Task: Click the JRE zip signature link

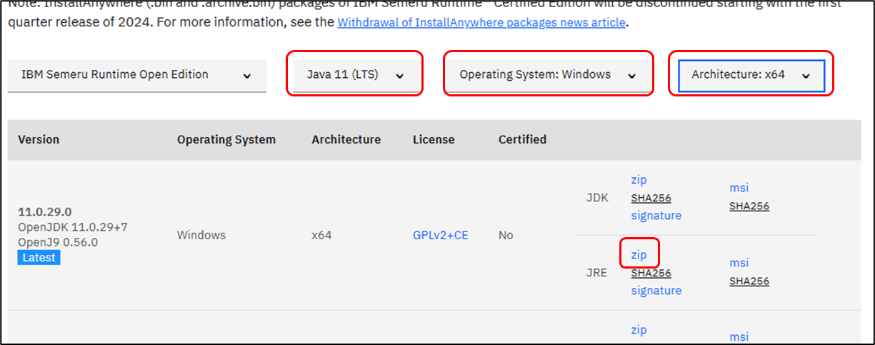Action: coord(656,291)
